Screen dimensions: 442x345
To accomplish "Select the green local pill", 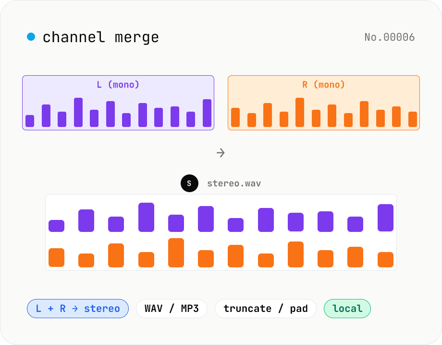I will coord(347,309).
